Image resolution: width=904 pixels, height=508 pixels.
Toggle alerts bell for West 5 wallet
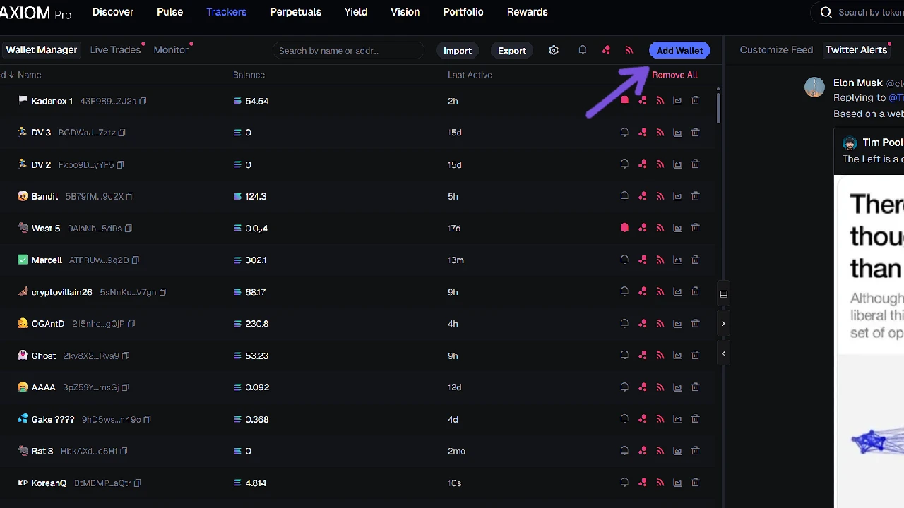click(x=624, y=227)
